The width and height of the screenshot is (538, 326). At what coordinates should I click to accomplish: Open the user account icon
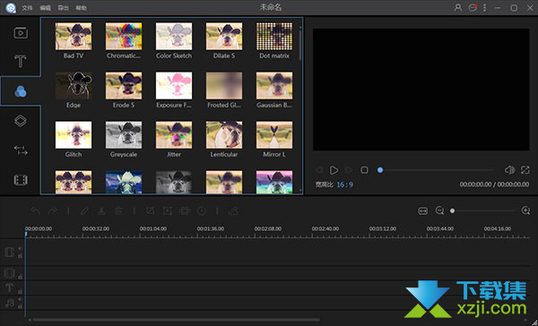(457, 7)
